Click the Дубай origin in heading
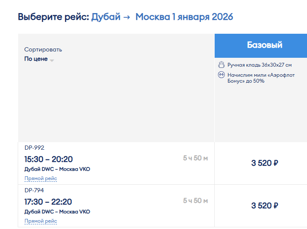Viewport: 307px width, 229px height. (x=106, y=17)
